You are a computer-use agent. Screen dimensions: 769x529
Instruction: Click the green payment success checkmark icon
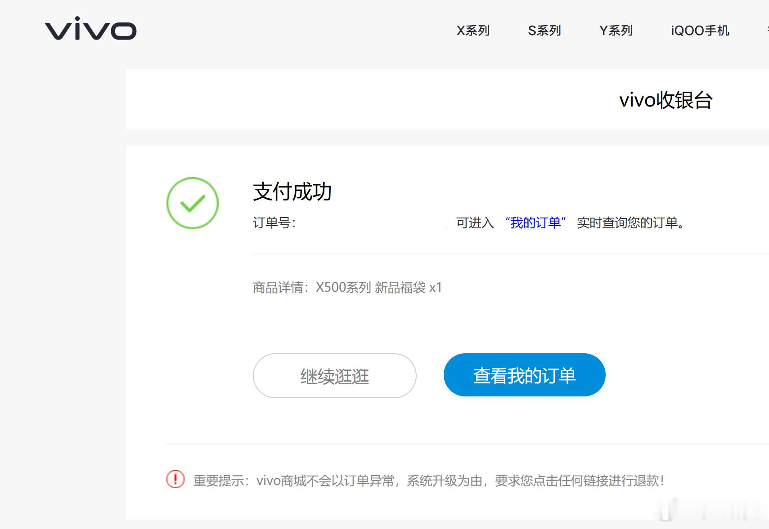pos(193,203)
